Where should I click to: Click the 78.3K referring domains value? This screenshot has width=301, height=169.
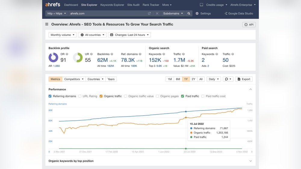point(128,60)
